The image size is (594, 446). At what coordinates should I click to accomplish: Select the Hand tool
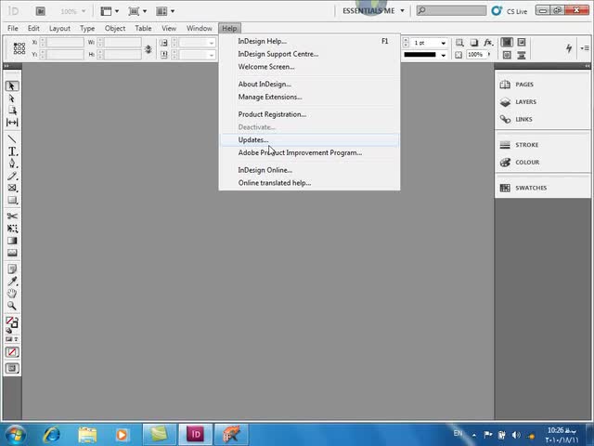pos(12,294)
